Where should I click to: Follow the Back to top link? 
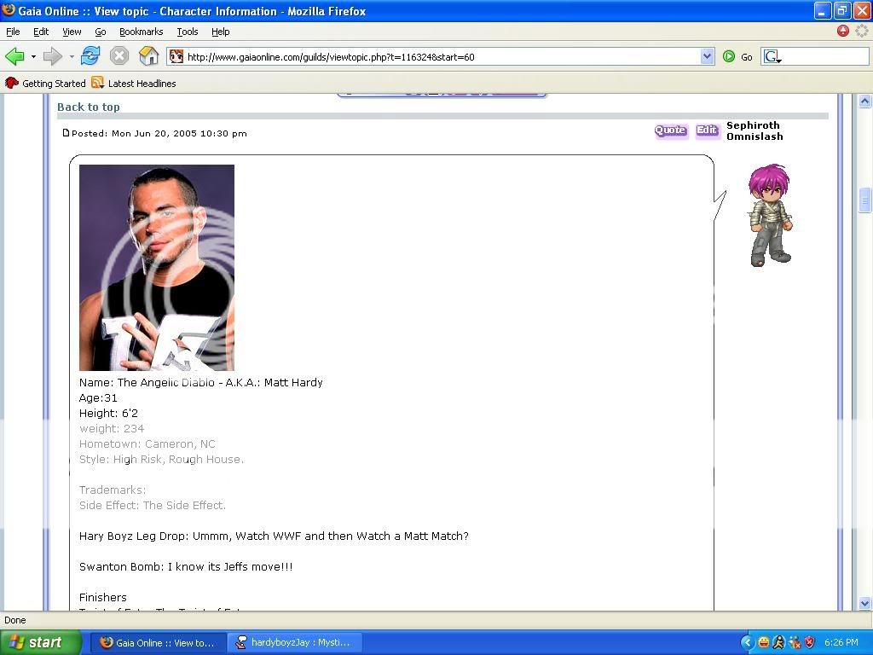point(89,107)
